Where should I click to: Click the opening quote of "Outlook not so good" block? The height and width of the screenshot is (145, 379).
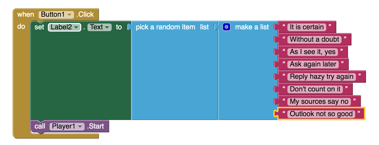pos(284,113)
